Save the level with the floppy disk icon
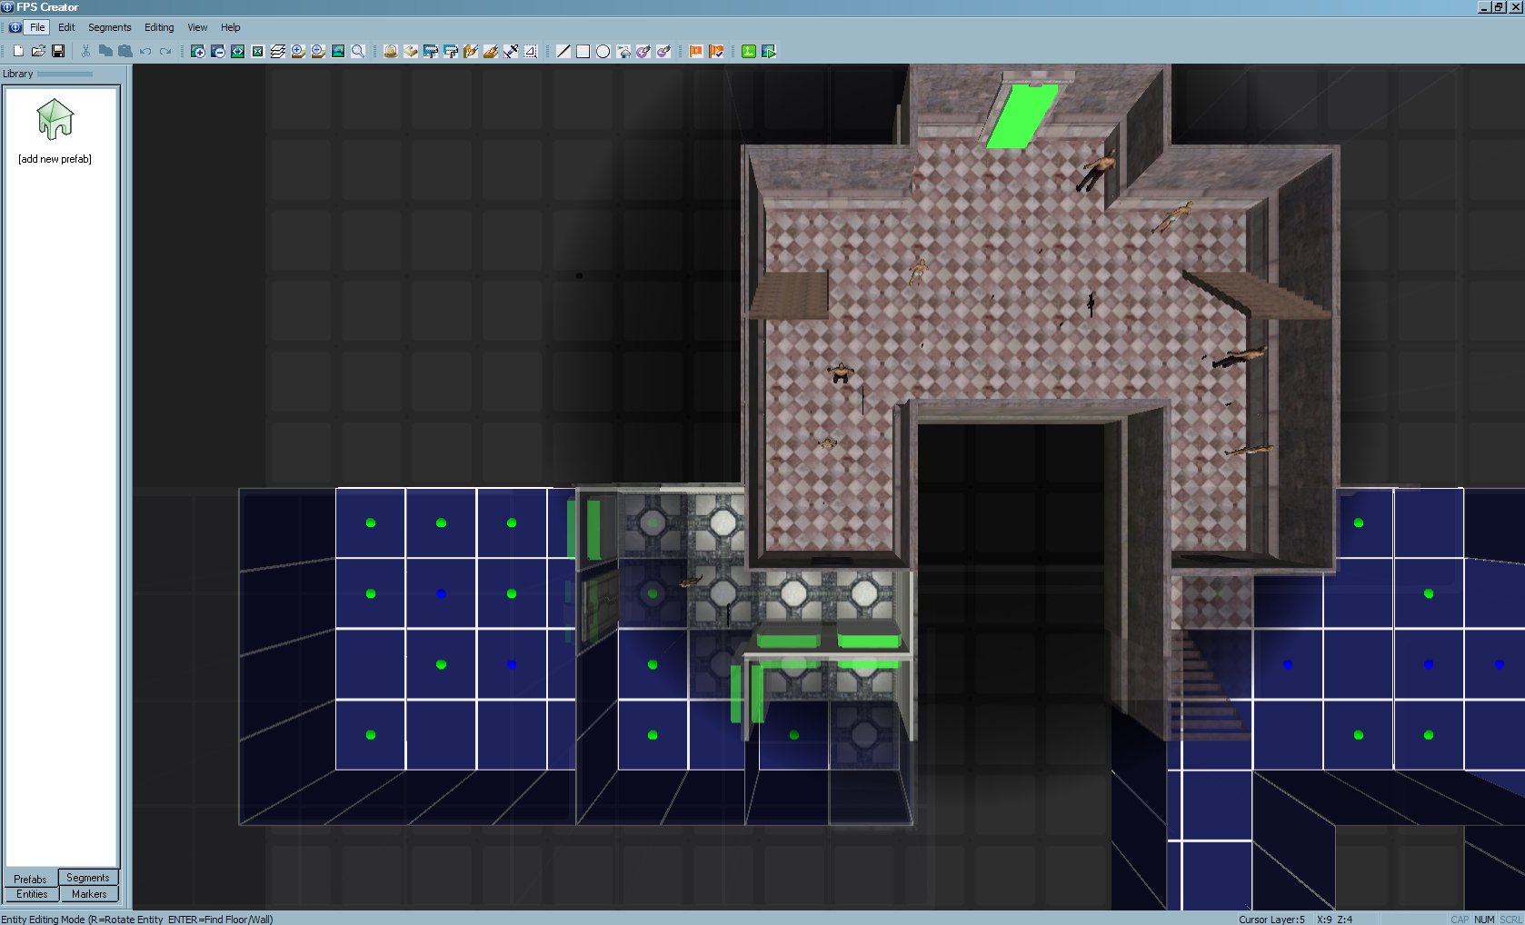The width and height of the screenshot is (1525, 925). point(58,51)
